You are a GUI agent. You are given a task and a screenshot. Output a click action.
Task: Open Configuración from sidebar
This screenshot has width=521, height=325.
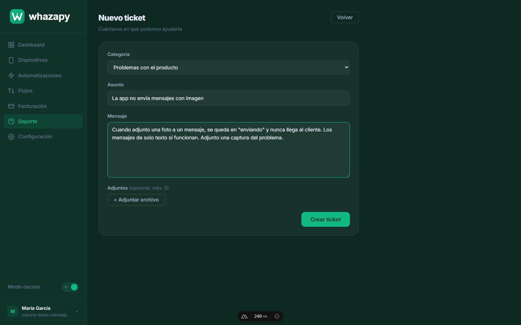tap(43, 136)
